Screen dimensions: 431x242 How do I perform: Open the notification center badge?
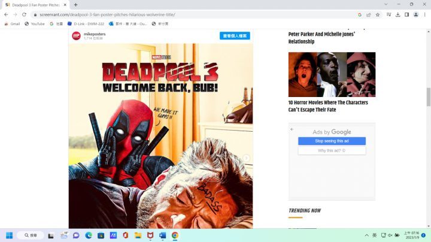(424, 235)
